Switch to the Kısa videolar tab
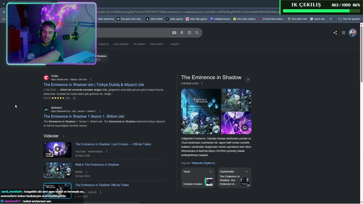Screen dimensions: 363x204 pyautogui.click(x=121, y=44)
